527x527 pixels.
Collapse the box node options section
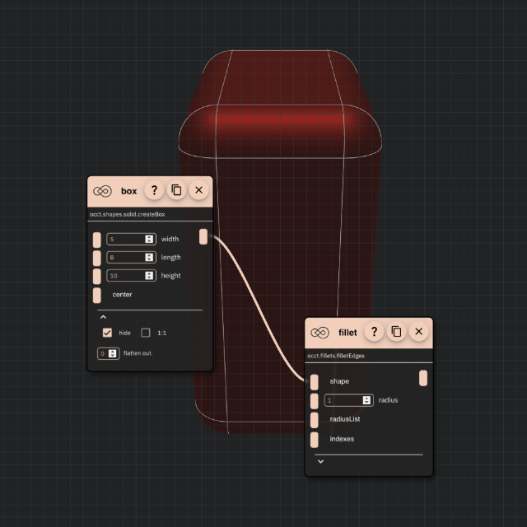point(103,316)
